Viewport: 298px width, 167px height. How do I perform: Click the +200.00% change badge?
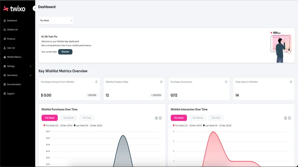[x=156, y=95]
